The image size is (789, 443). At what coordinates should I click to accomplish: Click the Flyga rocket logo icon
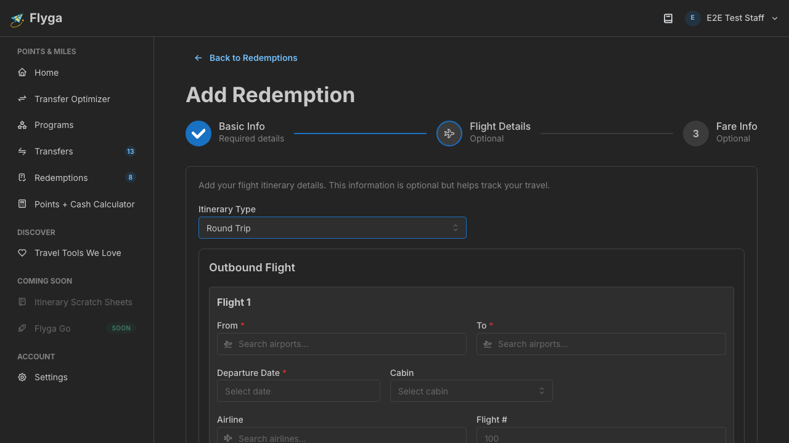(17, 20)
